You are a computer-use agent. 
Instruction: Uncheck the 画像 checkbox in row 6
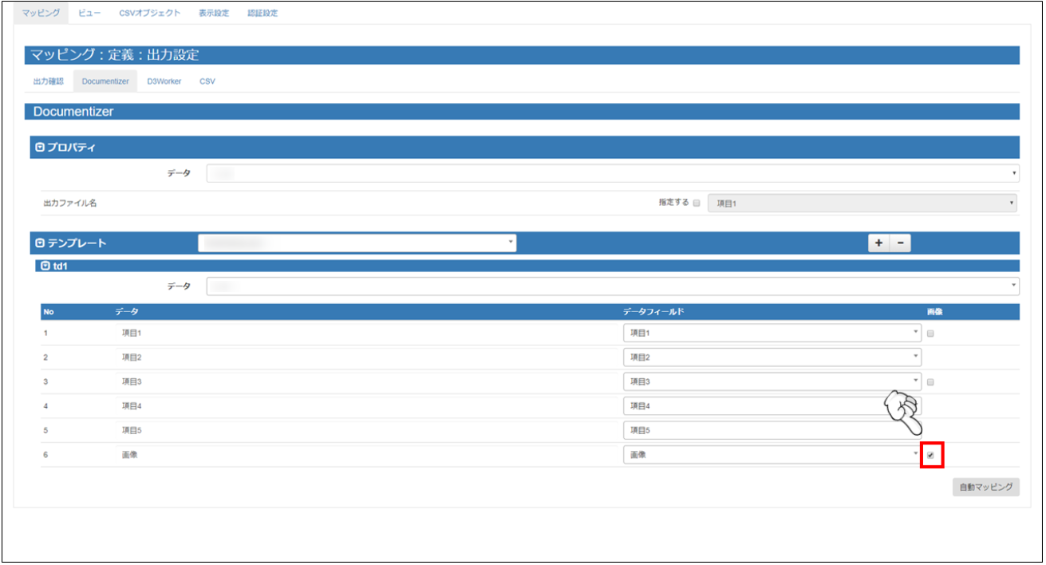click(930, 455)
